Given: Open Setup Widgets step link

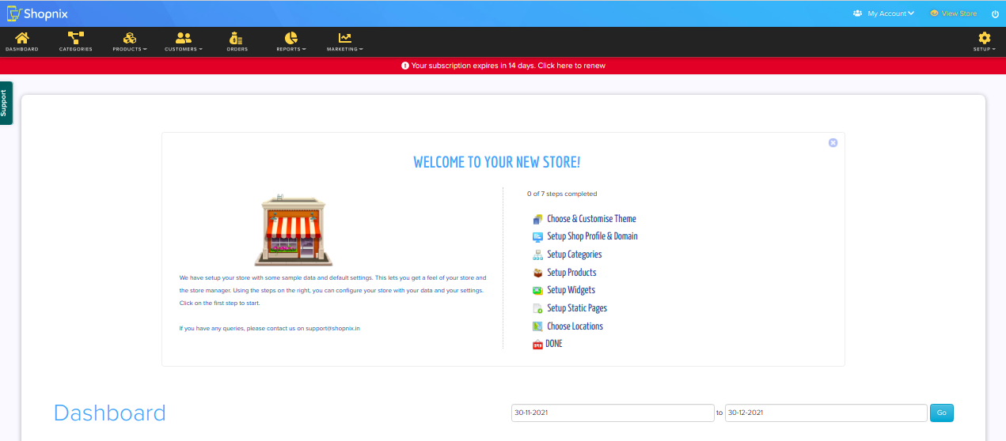Looking at the screenshot, I should click(x=571, y=290).
